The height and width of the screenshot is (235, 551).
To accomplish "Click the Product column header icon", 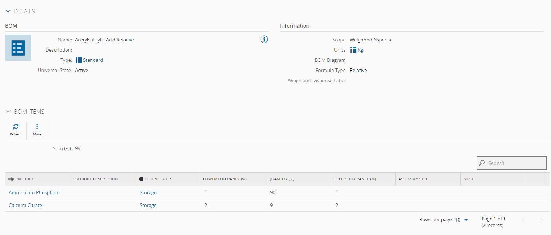I will 11,179.
